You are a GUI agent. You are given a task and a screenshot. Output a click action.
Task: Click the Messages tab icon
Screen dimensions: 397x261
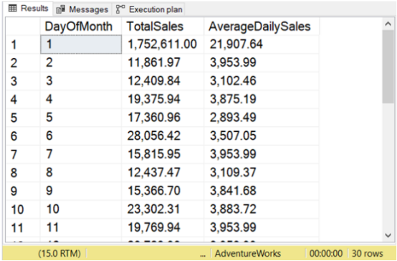[x=60, y=9]
